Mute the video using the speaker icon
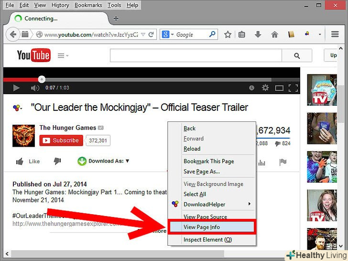348x261 pixels. click(35, 88)
